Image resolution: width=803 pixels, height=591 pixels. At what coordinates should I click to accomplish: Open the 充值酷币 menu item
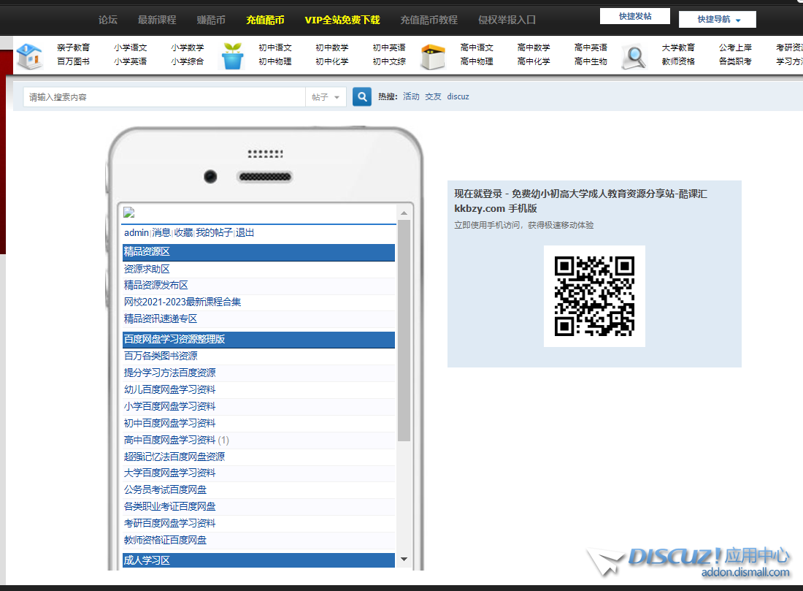click(266, 20)
